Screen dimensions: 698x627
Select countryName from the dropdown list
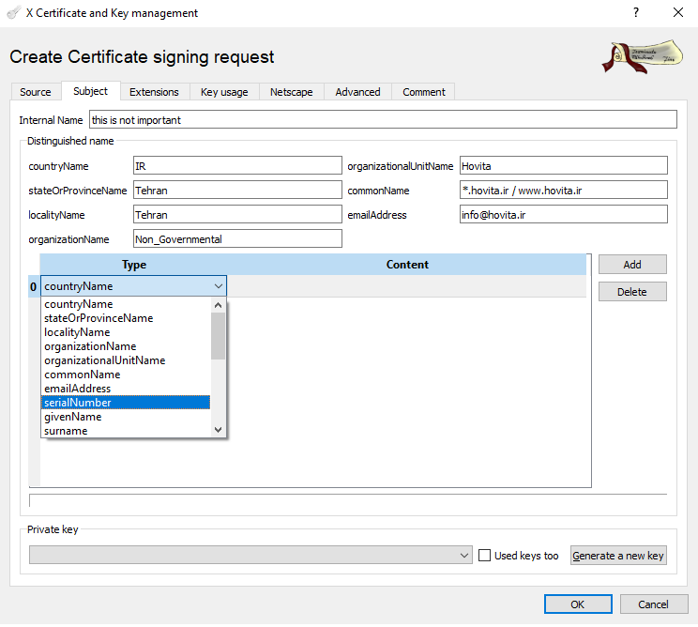pyautogui.click(x=127, y=304)
